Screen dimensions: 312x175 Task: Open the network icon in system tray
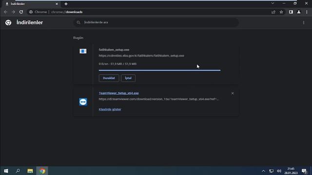coord(271,171)
